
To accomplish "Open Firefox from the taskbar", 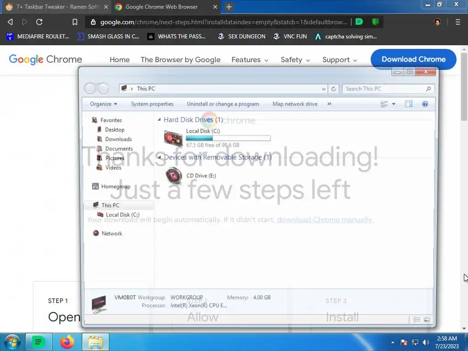I will tap(67, 342).
